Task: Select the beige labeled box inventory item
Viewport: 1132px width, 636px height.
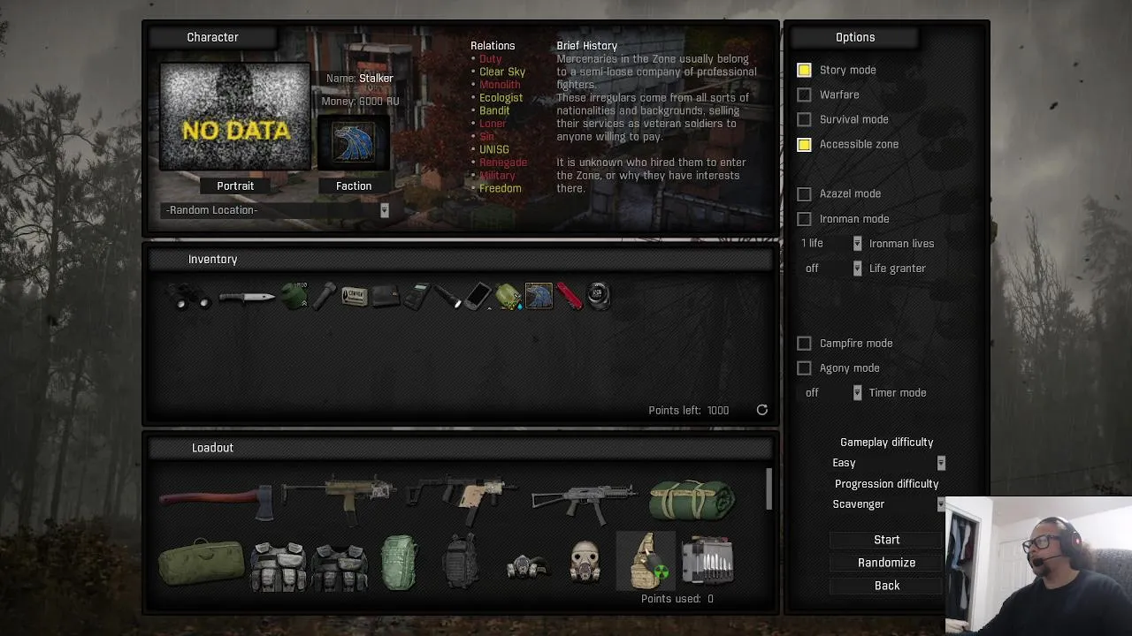Action: click(355, 297)
